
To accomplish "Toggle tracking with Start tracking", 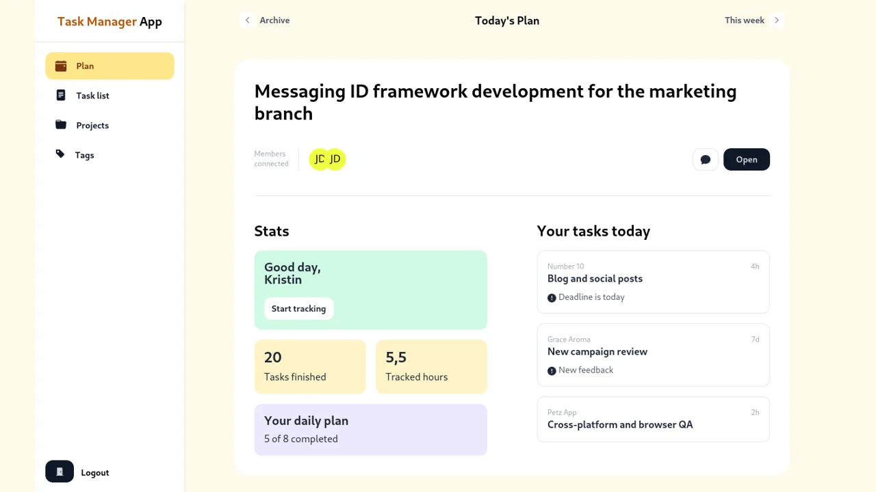I will [x=298, y=308].
